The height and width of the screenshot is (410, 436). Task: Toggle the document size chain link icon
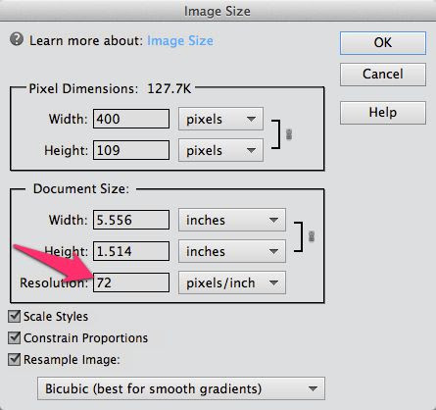point(312,236)
